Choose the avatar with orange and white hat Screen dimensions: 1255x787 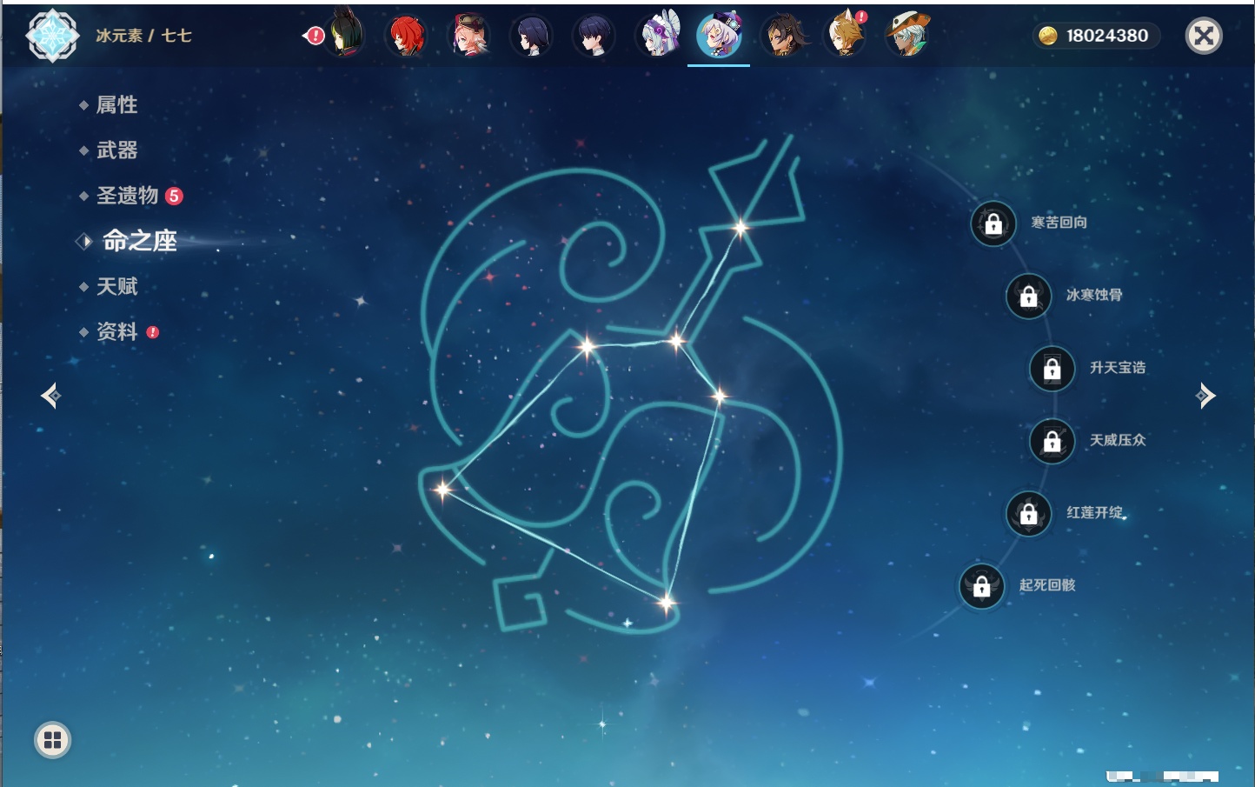point(907,36)
